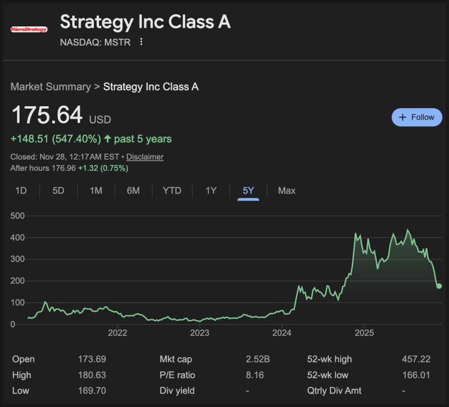Viewport: 449px width, 407px height.
Task: Select the 1Y time range tab
Action: tap(211, 191)
